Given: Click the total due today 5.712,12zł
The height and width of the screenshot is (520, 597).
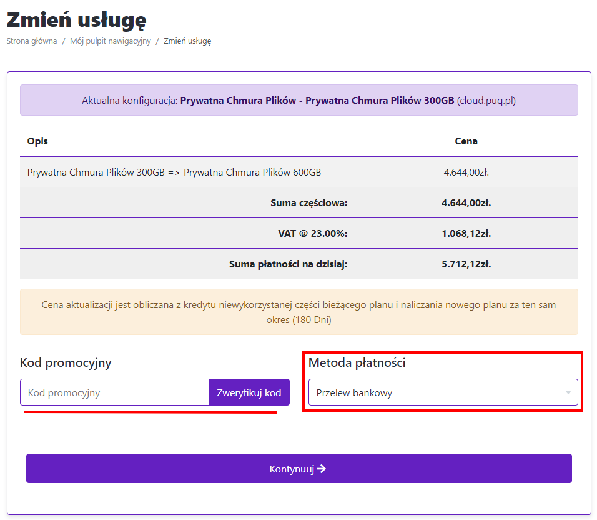Looking at the screenshot, I should click(x=466, y=264).
